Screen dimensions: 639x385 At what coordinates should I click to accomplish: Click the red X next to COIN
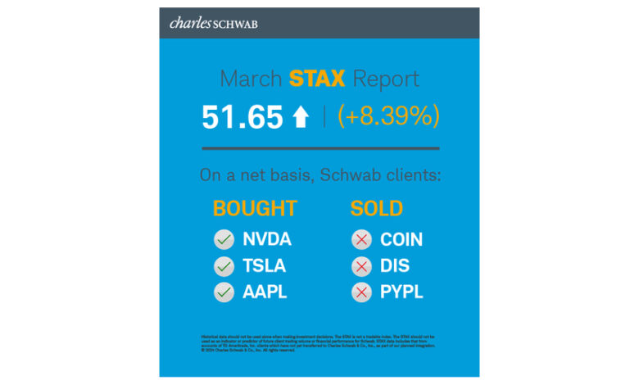361,239
